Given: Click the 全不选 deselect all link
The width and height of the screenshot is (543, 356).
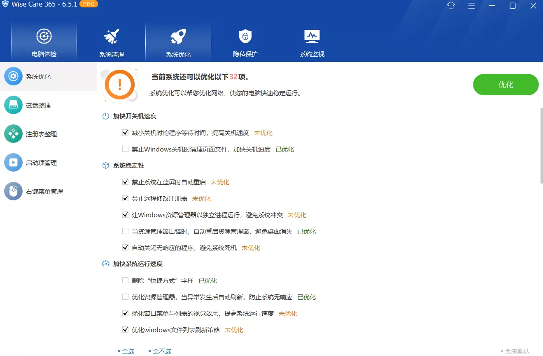Looking at the screenshot, I should click(161, 351).
